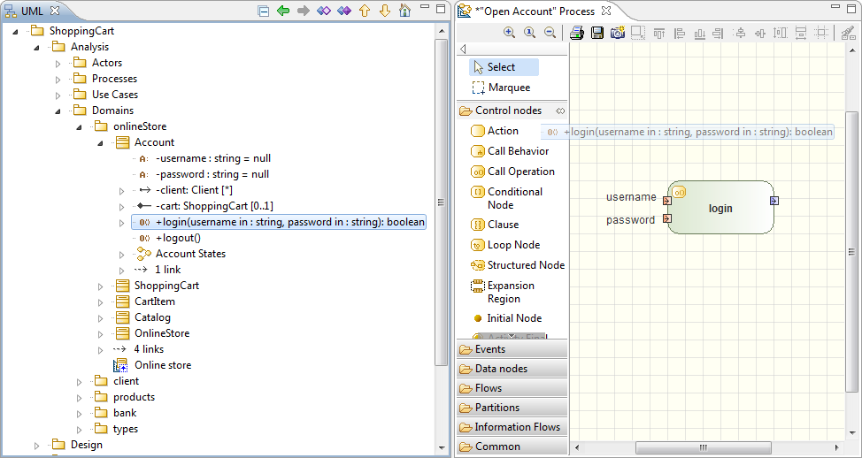Image resolution: width=862 pixels, height=458 pixels.
Task: Close the "Open Account" Process tab
Action: point(606,11)
